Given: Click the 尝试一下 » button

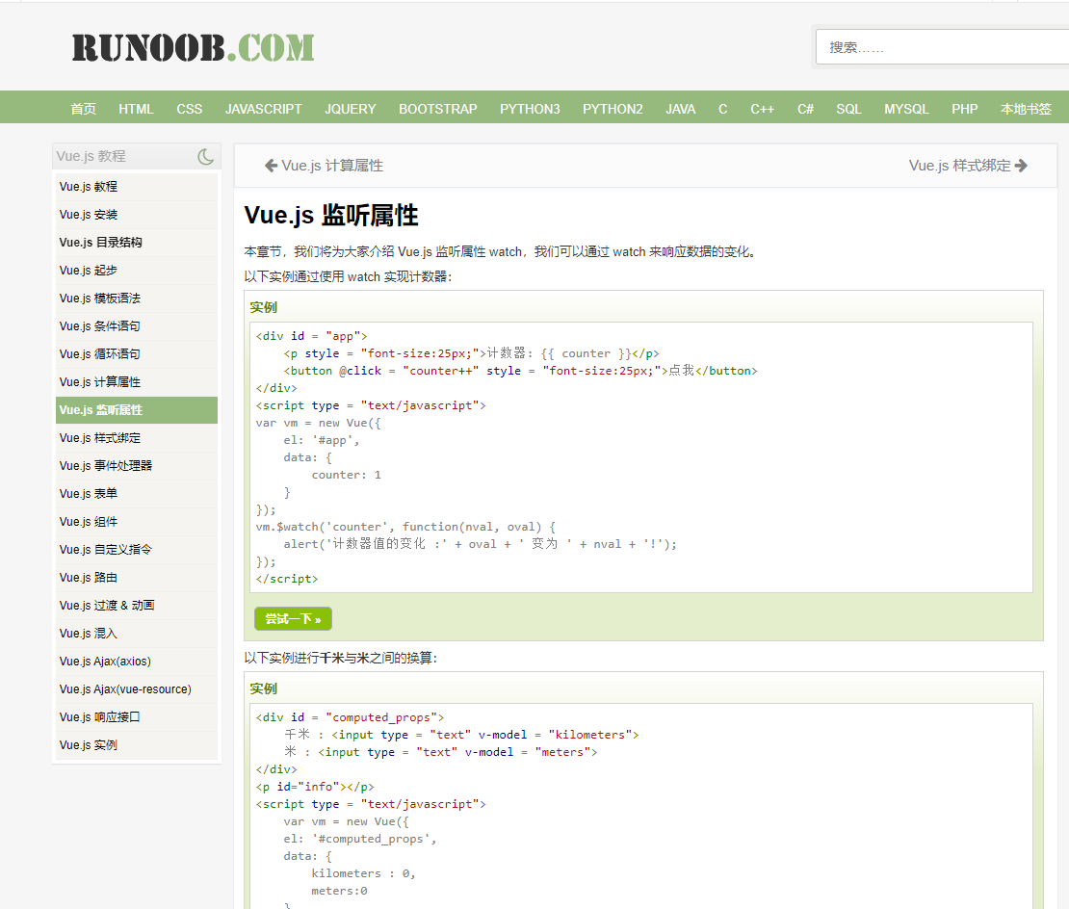Looking at the screenshot, I should (x=293, y=619).
